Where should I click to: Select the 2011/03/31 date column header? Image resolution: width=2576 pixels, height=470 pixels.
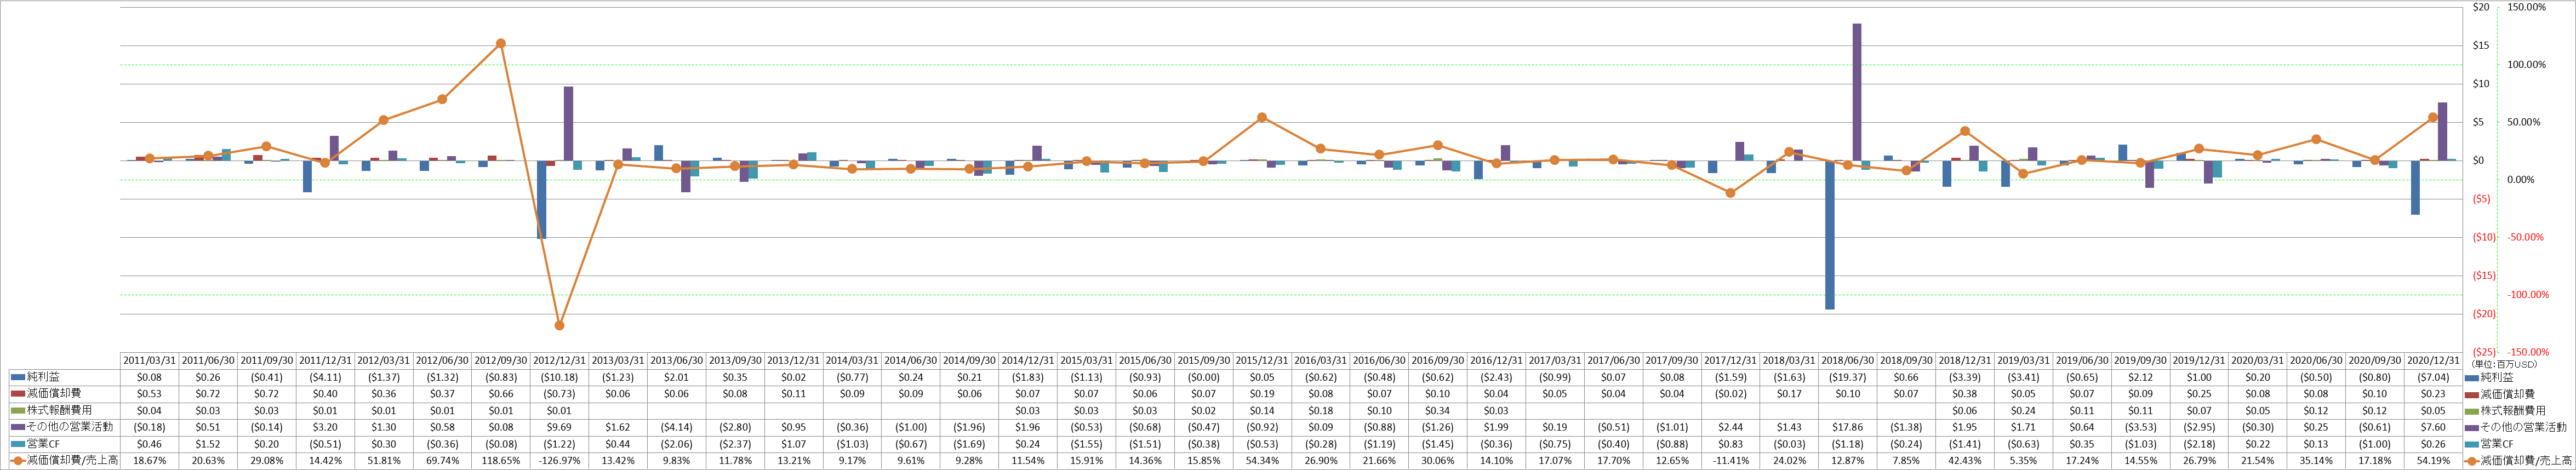pos(149,360)
